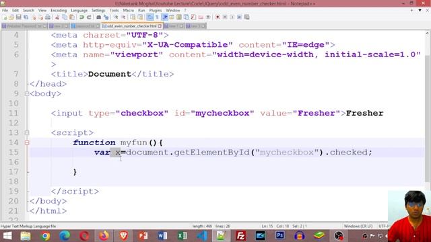This screenshot has width=431, height=242.
Task: Collapse the myfun function fold on line 14
Action: click(x=27, y=143)
